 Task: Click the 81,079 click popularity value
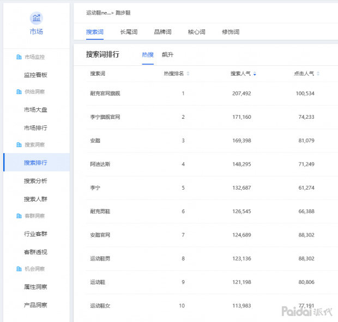[x=306, y=141]
